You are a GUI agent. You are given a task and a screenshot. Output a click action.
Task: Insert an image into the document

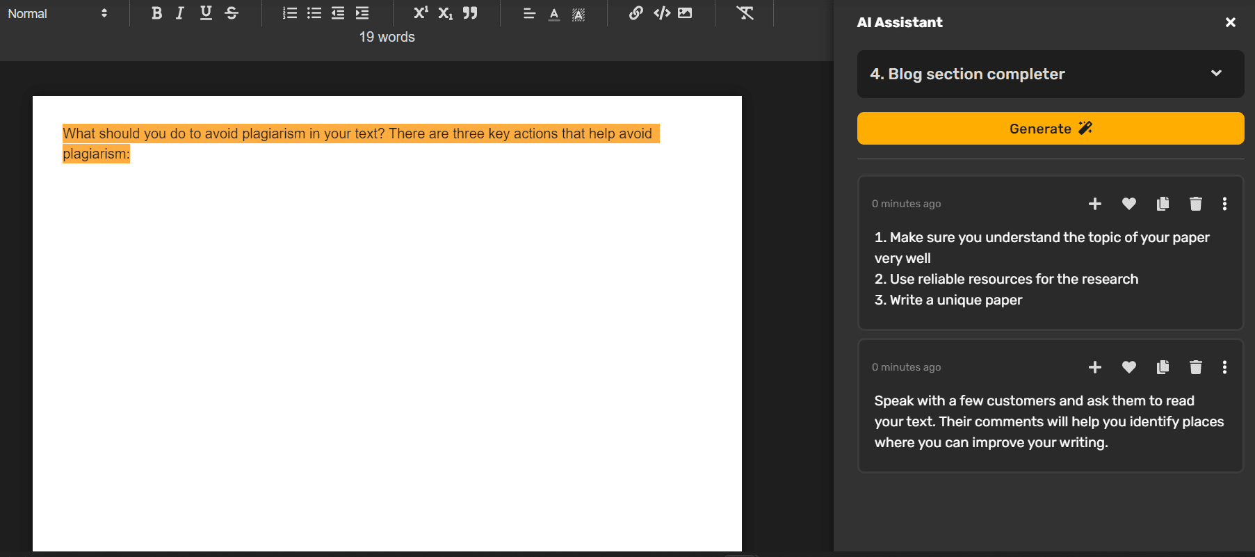tap(685, 13)
